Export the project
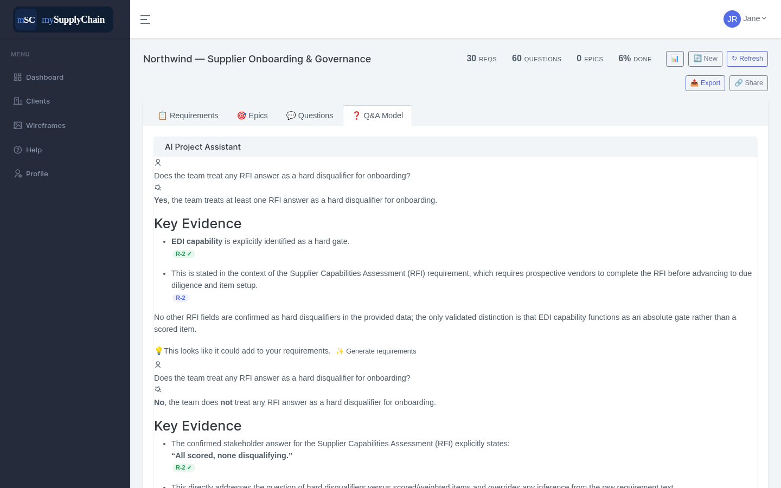The height and width of the screenshot is (488, 781). pyautogui.click(x=705, y=83)
